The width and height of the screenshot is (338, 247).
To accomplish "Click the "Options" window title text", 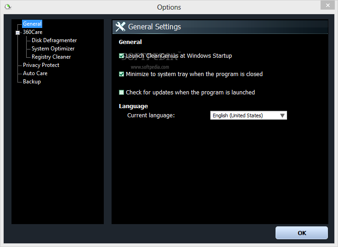I will point(169,7).
